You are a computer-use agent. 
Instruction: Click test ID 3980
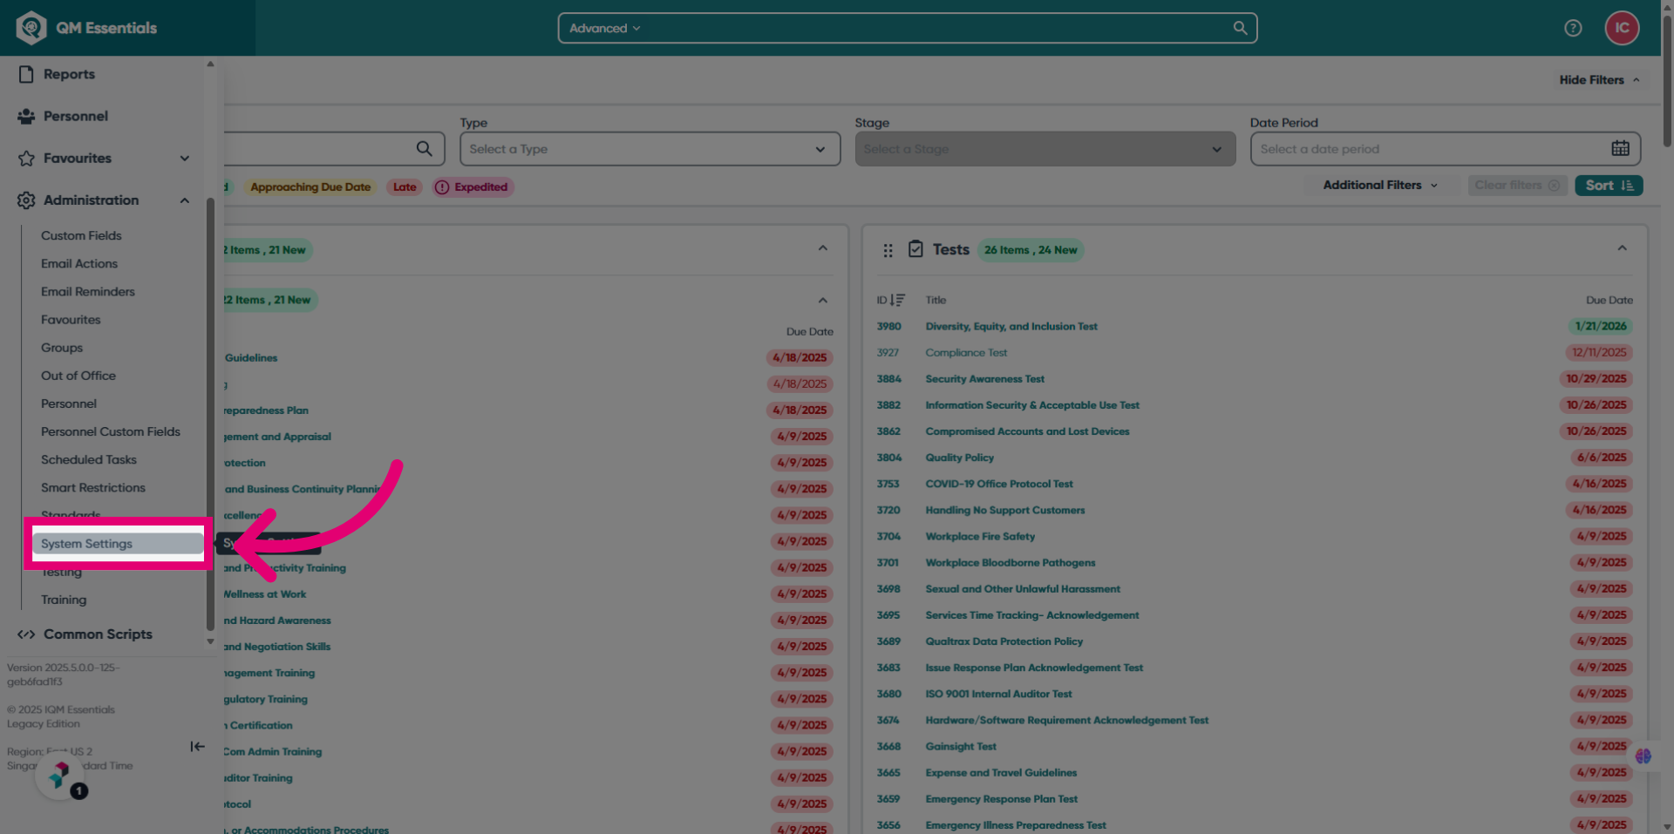[x=888, y=327]
